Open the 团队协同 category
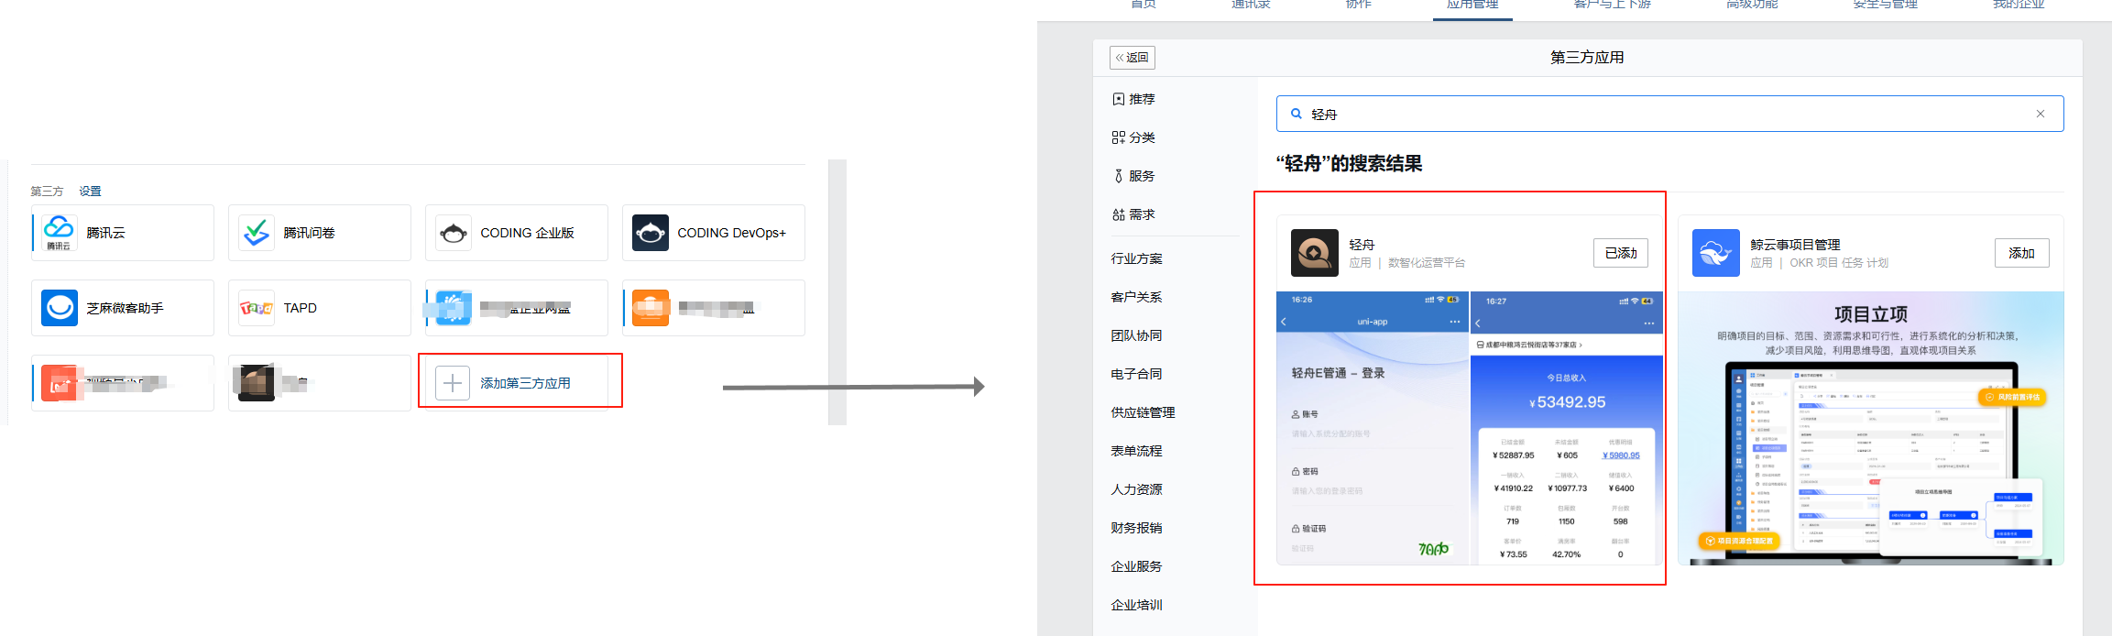 [x=1137, y=335]
